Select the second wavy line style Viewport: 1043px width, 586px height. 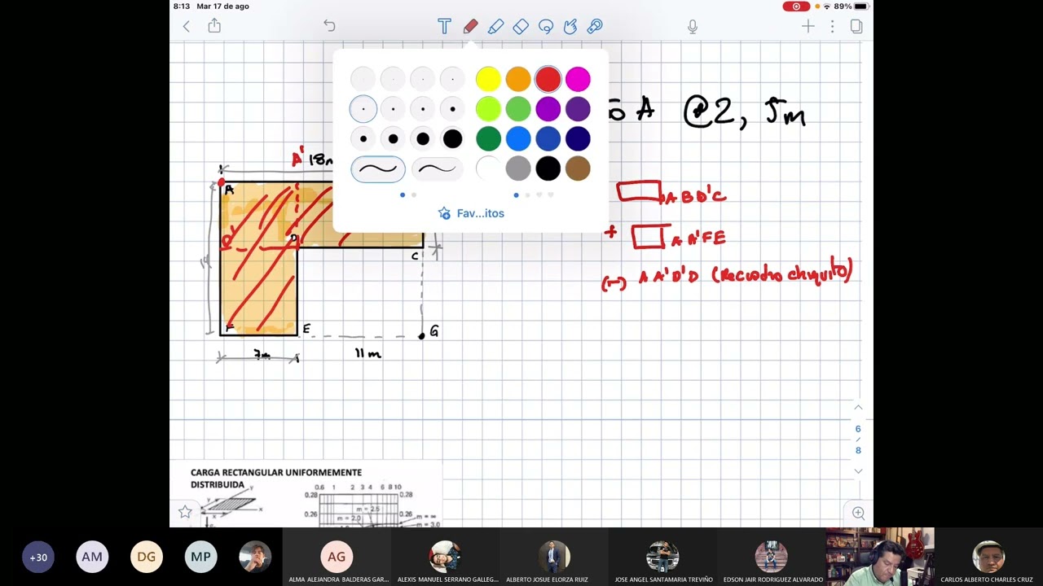[438, 168]
